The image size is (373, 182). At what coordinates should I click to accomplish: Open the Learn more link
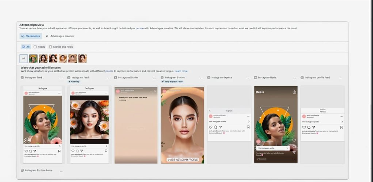(x=181, y=71)
